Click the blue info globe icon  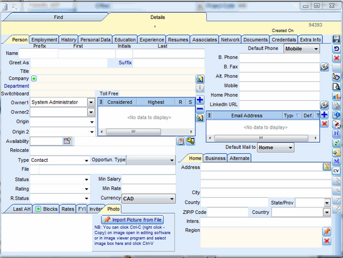[x=336, y=114]
